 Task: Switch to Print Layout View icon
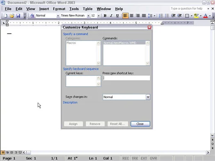[x=11, y=152]
